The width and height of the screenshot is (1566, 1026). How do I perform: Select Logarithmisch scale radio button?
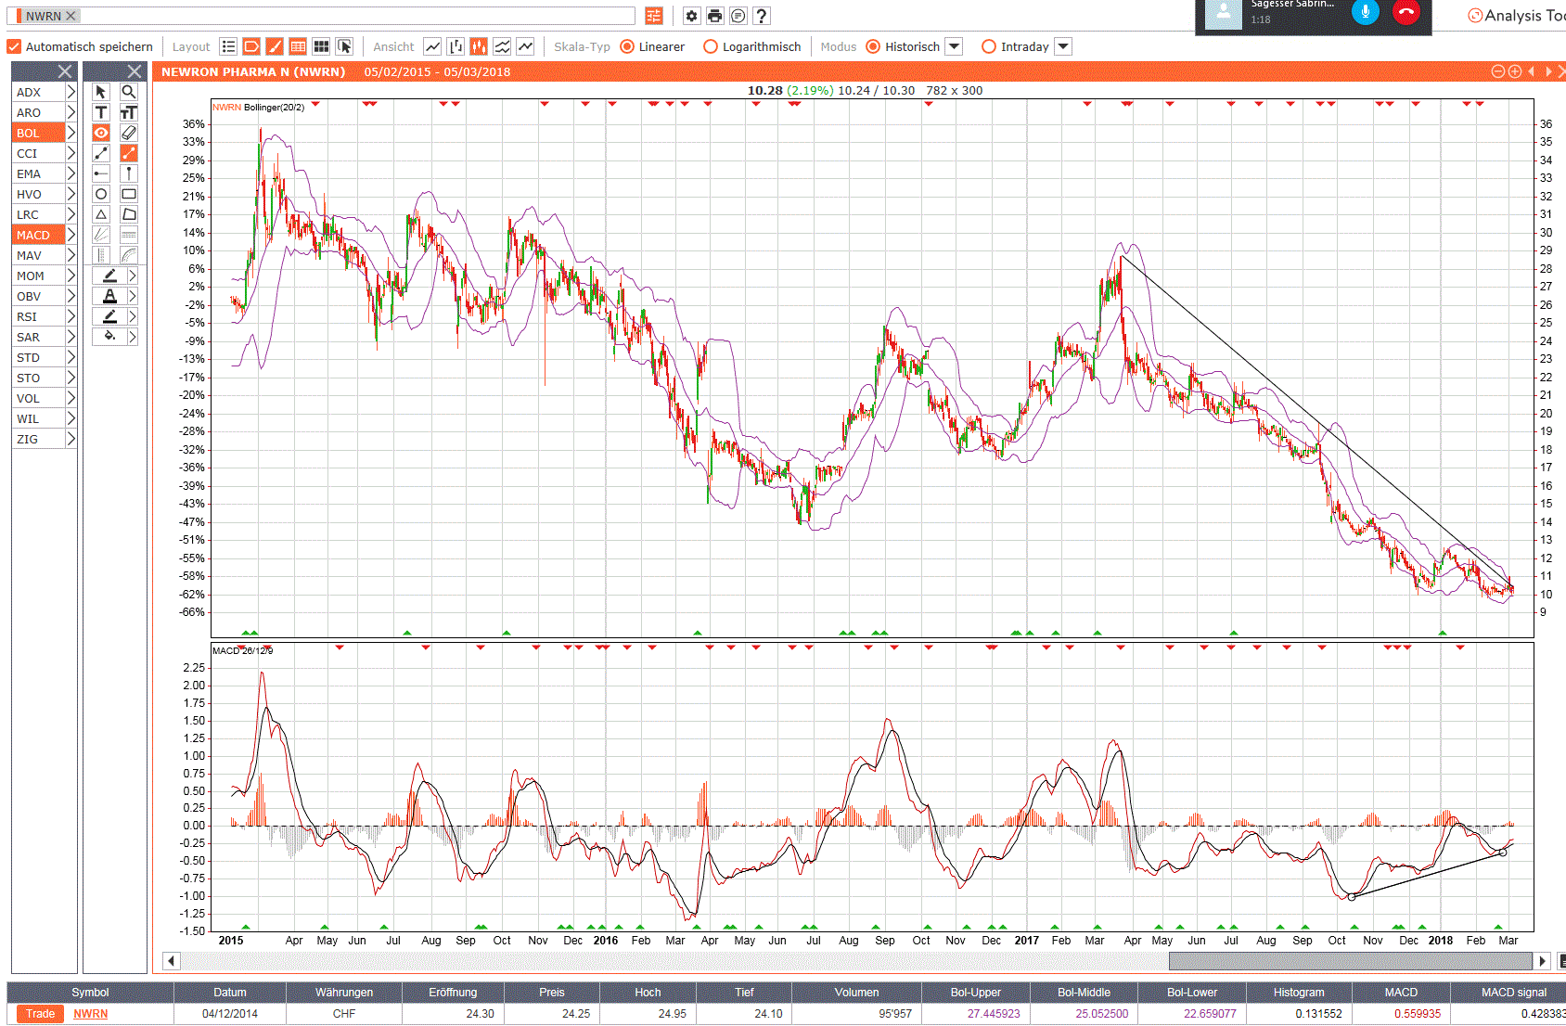(x=711, y=46)
